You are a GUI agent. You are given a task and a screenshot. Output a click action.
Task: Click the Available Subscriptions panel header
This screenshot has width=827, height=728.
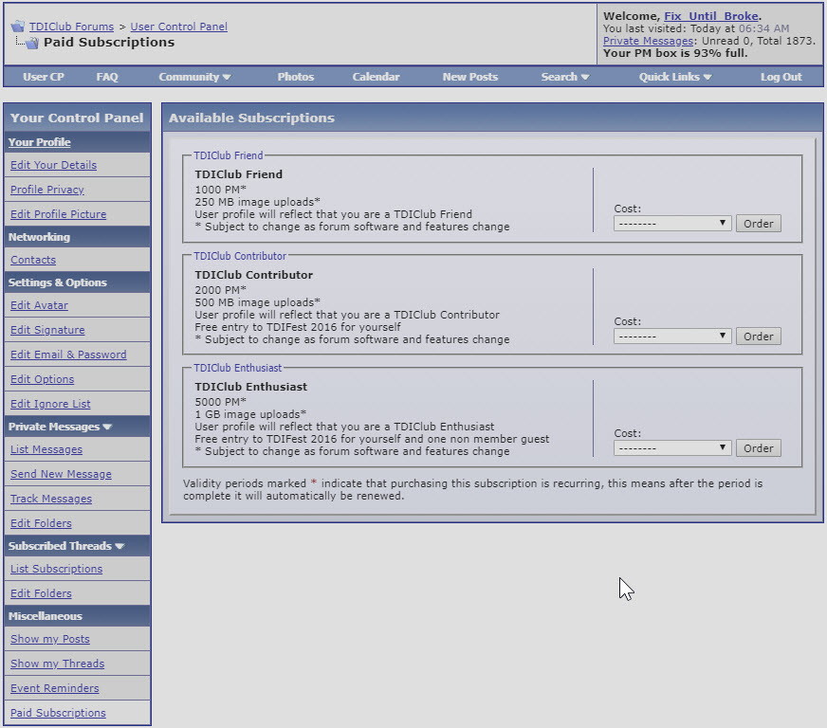(492, 118)
